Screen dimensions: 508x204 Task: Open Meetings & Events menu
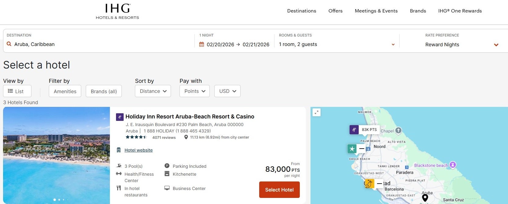376,11
